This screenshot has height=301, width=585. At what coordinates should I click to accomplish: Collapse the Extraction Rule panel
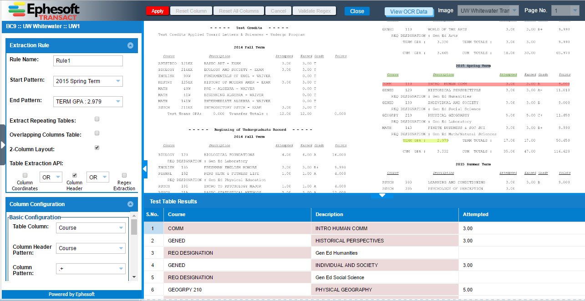coord(130,45)
